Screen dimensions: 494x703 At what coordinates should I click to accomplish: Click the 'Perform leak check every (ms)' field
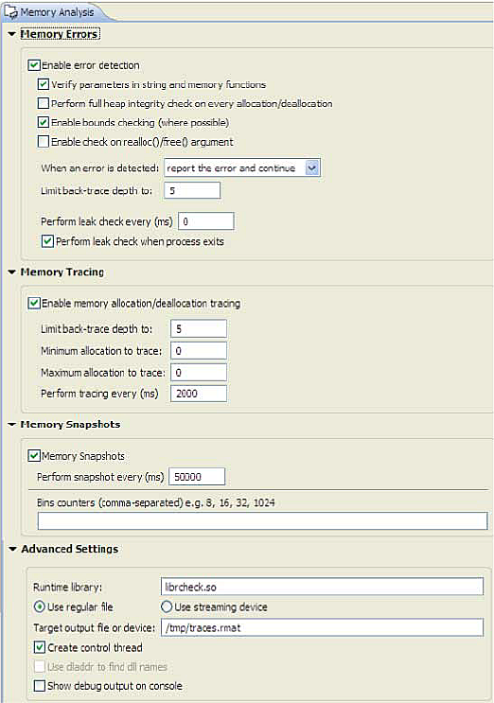205,221
